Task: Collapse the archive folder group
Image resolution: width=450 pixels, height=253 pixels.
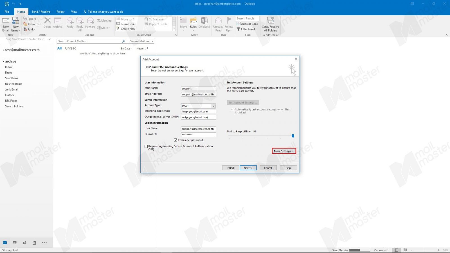Action: click(x=4, y=61)
